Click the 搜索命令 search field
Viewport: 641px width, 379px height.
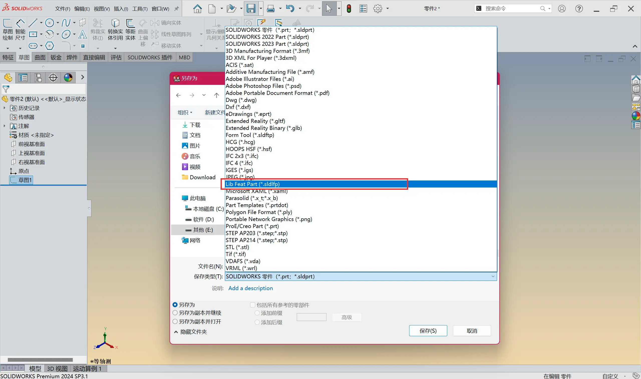511,9
